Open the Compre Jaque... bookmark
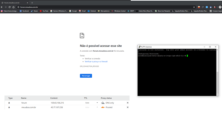This screenshot has height=119, width=222. coord(216,11)
